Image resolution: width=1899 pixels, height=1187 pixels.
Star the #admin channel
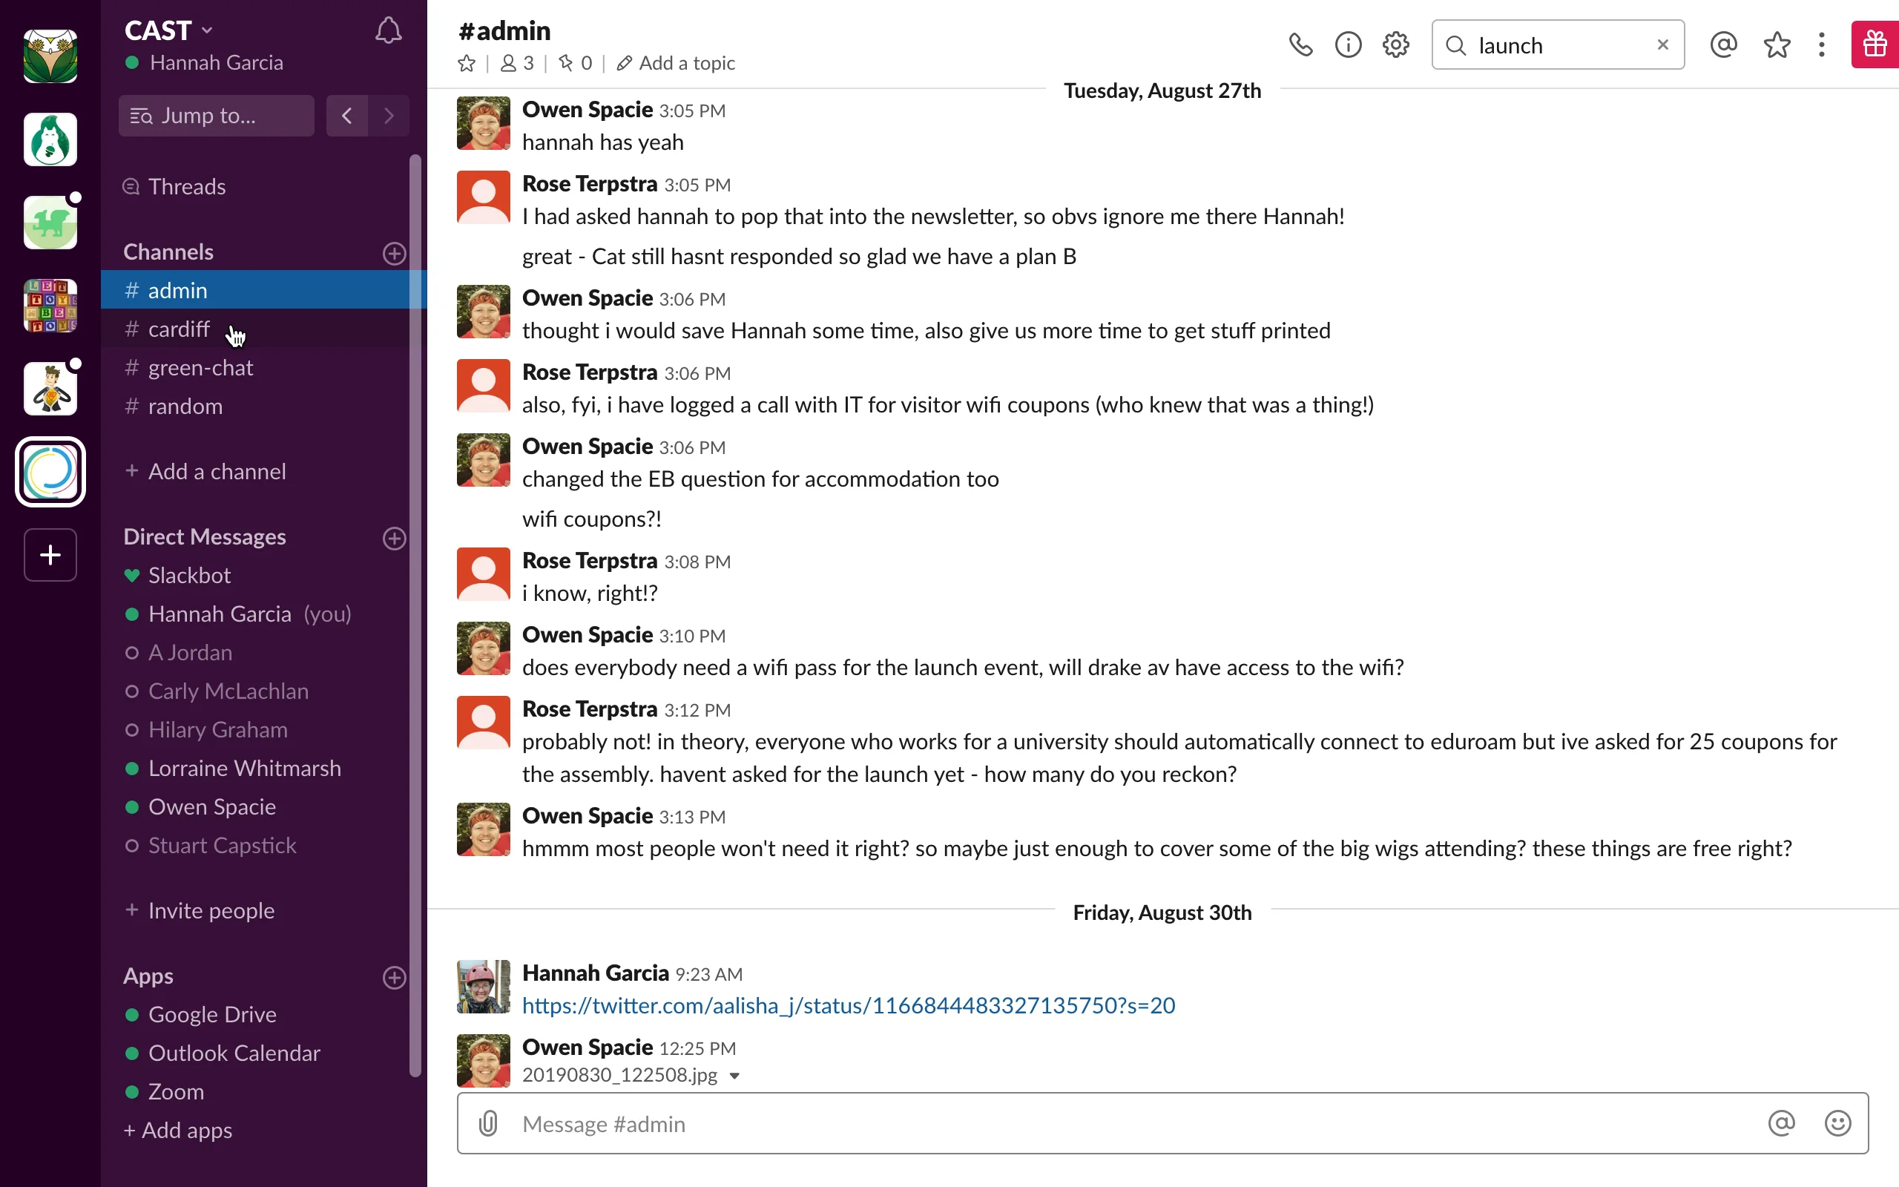click(467, 64)
